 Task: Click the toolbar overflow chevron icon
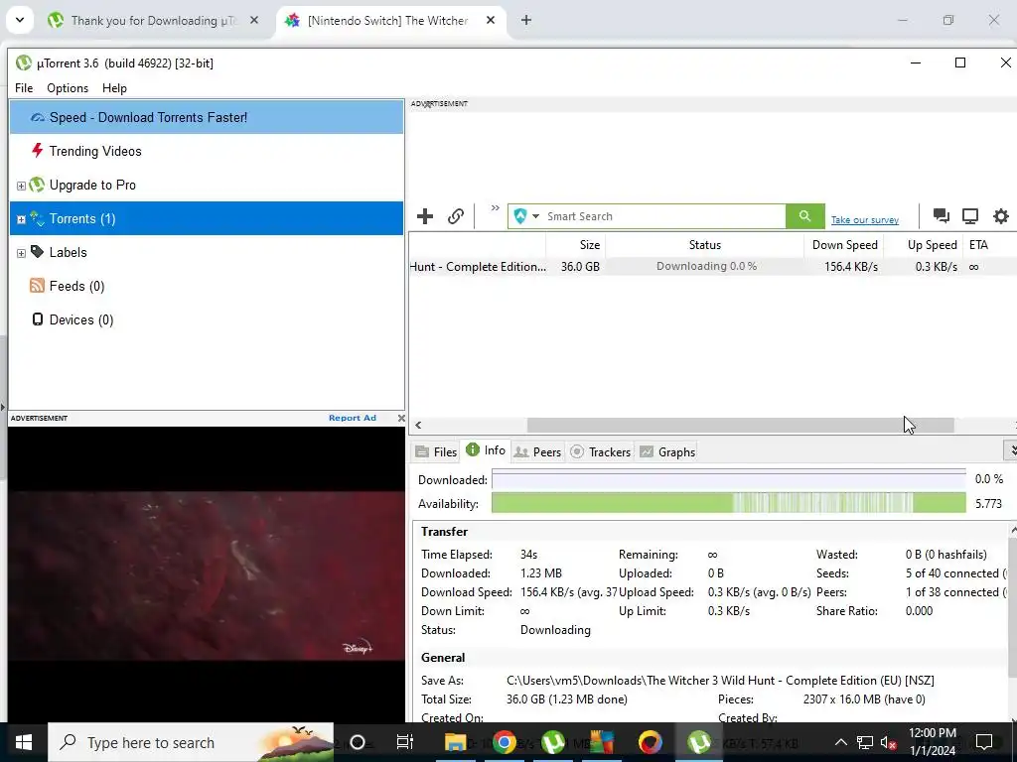tap(495, 208)
